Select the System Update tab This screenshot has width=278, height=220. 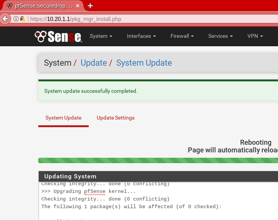63,118
